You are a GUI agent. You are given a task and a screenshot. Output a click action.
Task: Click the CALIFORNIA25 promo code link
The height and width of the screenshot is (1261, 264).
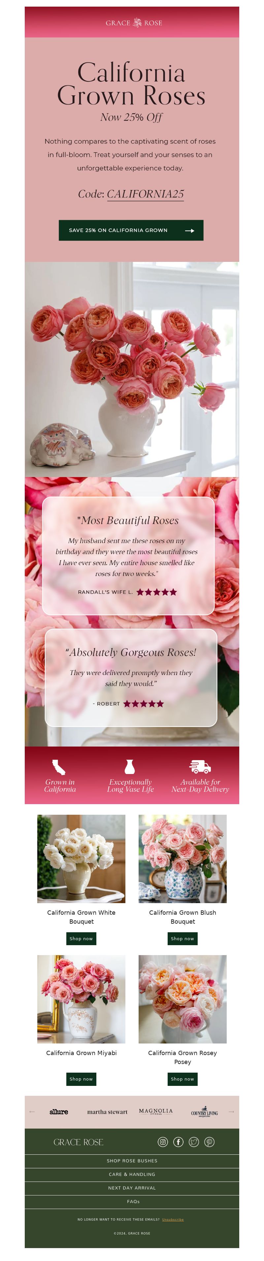[x=146, y=194]
